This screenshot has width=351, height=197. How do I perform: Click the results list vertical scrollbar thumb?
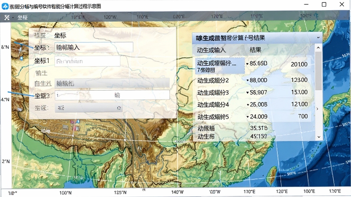[x=319, y=71]
